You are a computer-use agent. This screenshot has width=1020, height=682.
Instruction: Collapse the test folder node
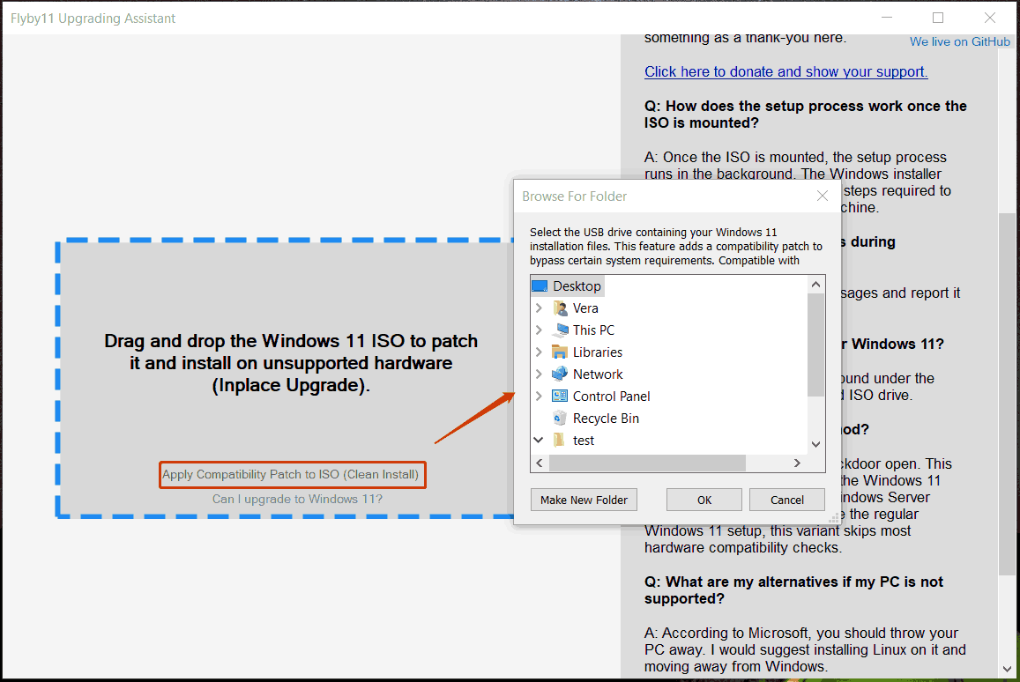(539, 440)
